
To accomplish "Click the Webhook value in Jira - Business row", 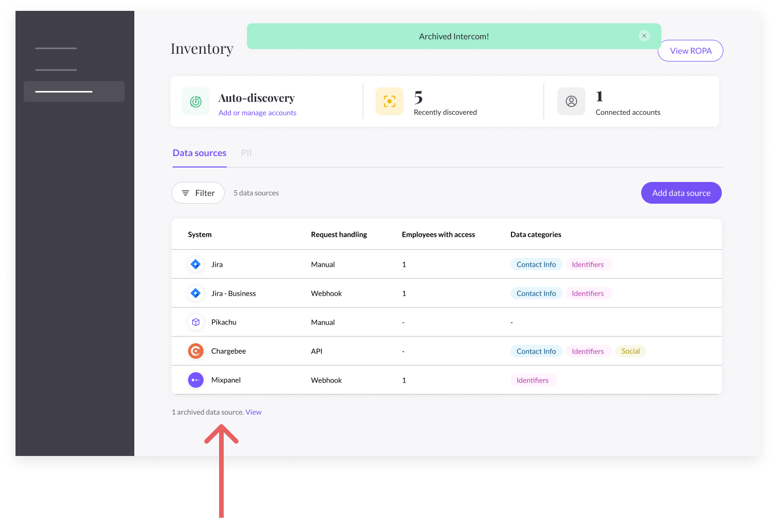I will coord(327,293).
